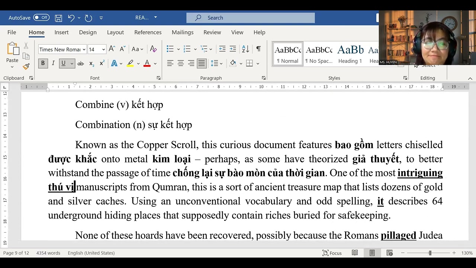Toggle Italic formatting
Viewport: 476px width, 268px height.
point(53,64)
